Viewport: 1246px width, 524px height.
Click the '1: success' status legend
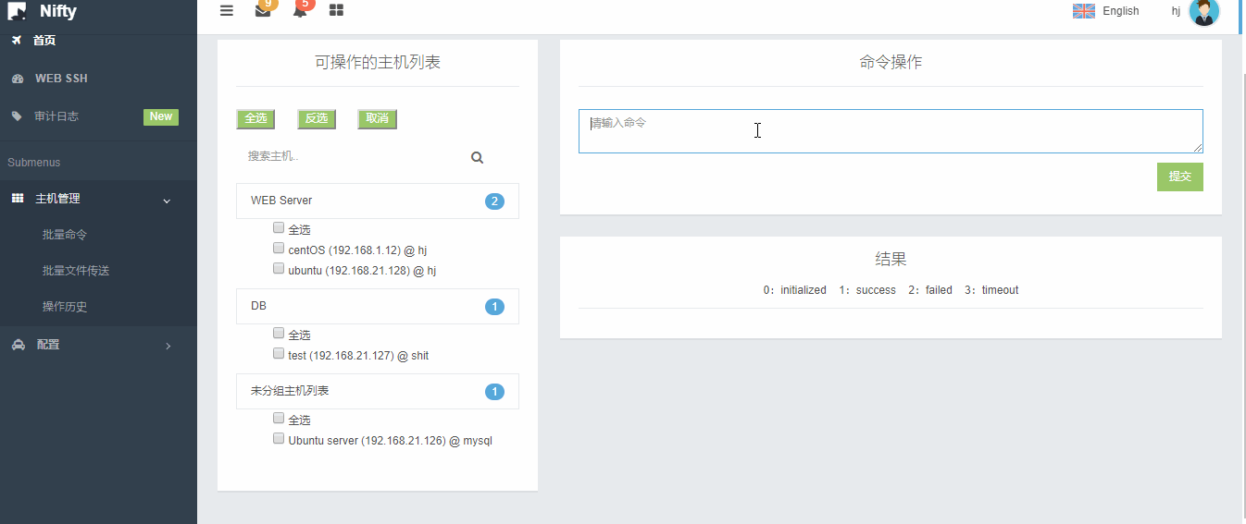[867, 290]
